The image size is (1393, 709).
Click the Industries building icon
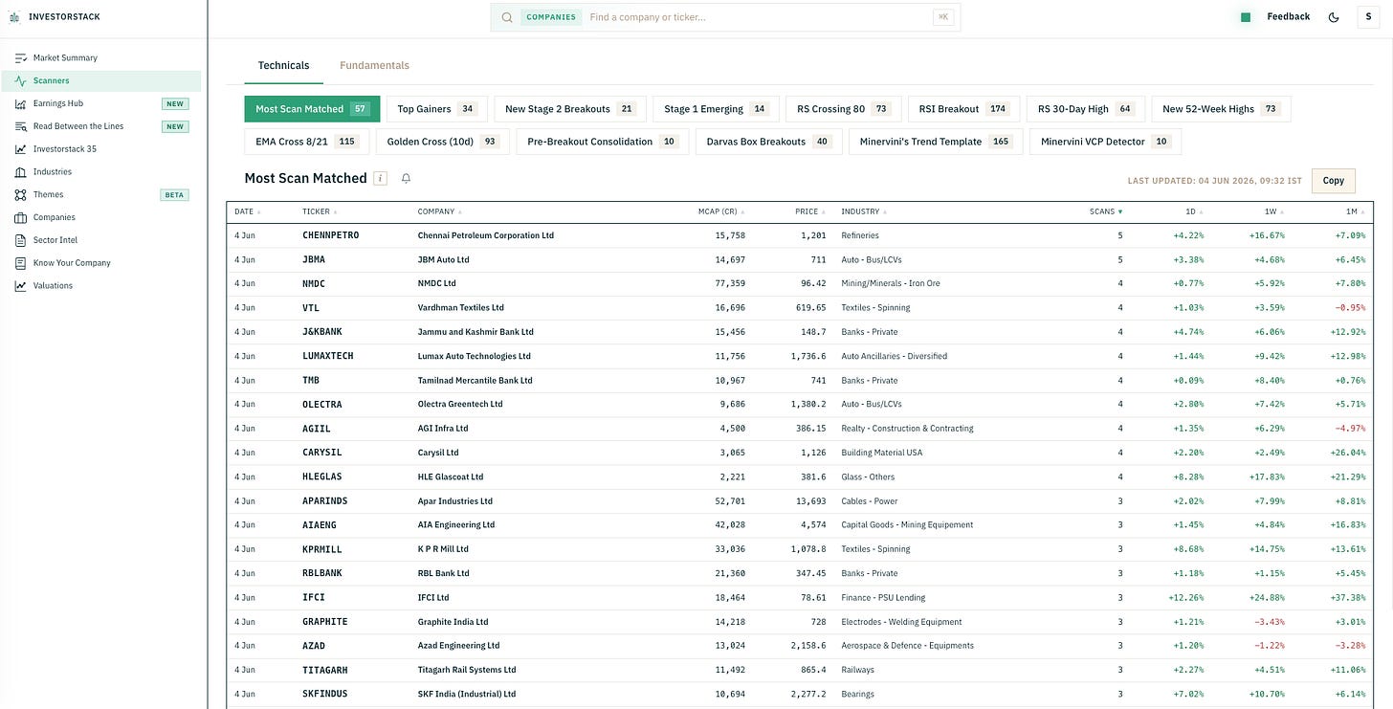click(x=21, y=172)
